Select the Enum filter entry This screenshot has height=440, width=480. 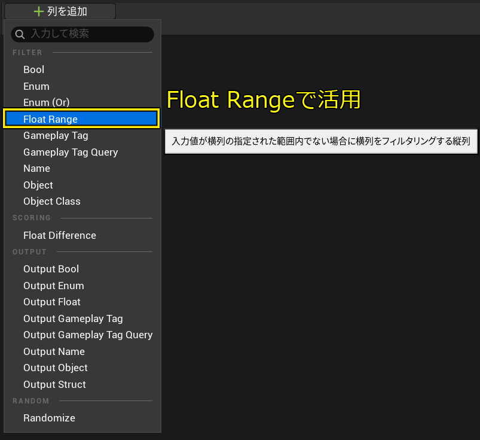pos(82,86)
